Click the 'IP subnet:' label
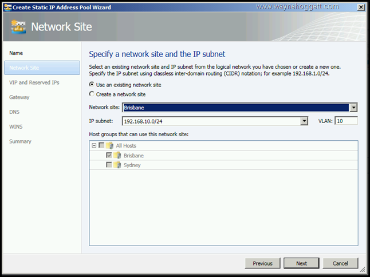 pos(101,121)
